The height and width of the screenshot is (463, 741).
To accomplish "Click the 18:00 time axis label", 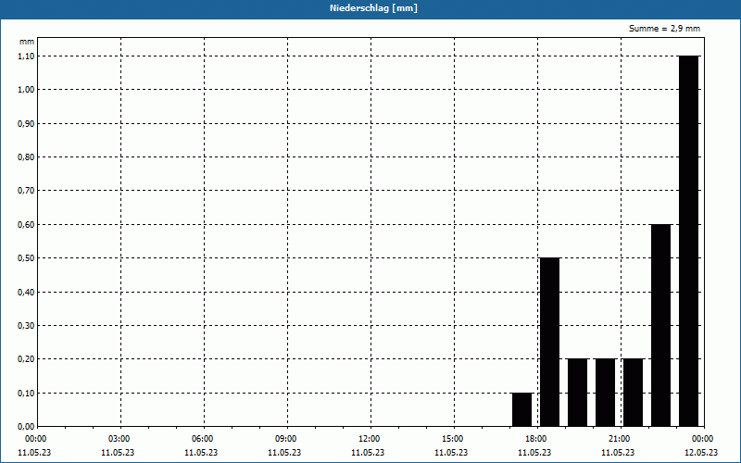I will coord(536,439).
